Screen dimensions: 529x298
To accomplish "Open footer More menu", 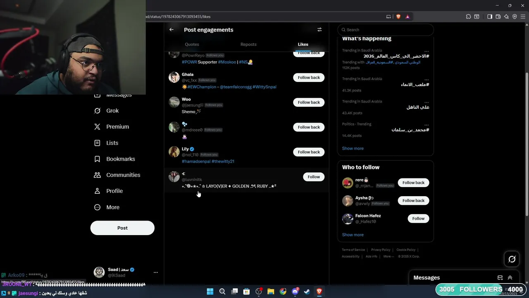I will 388,257.
